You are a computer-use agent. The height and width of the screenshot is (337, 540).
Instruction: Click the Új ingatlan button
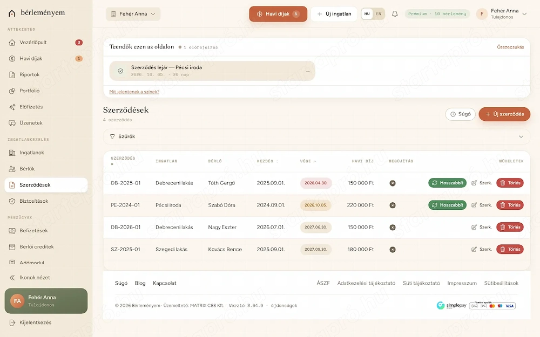[x=334, y=14]
